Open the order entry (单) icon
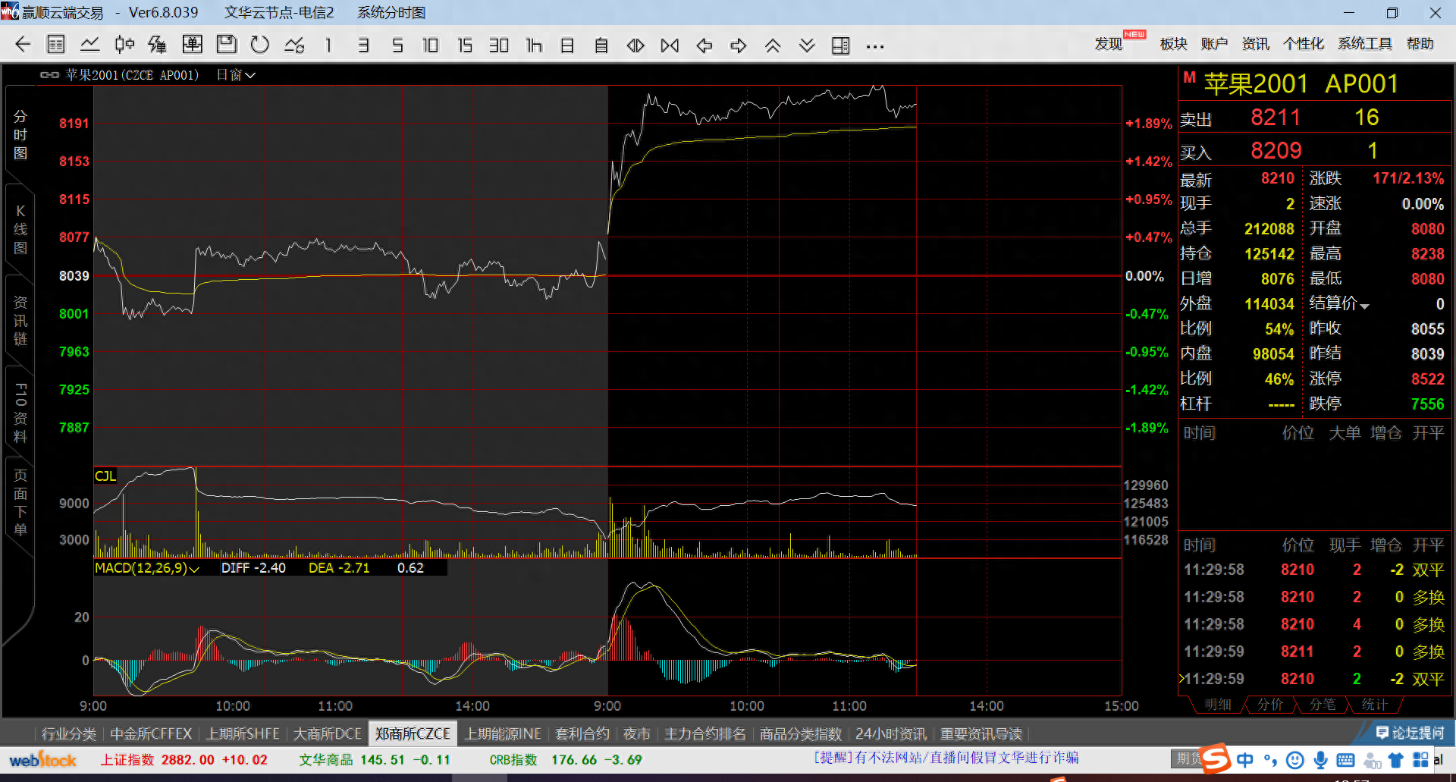The height and width of the screenshot is (782, 1456). pos(193,45)
